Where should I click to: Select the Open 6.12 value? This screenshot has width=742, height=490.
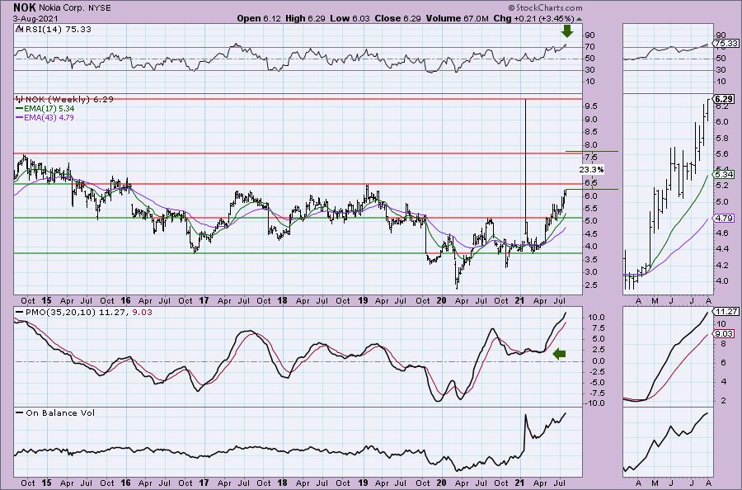259,18
